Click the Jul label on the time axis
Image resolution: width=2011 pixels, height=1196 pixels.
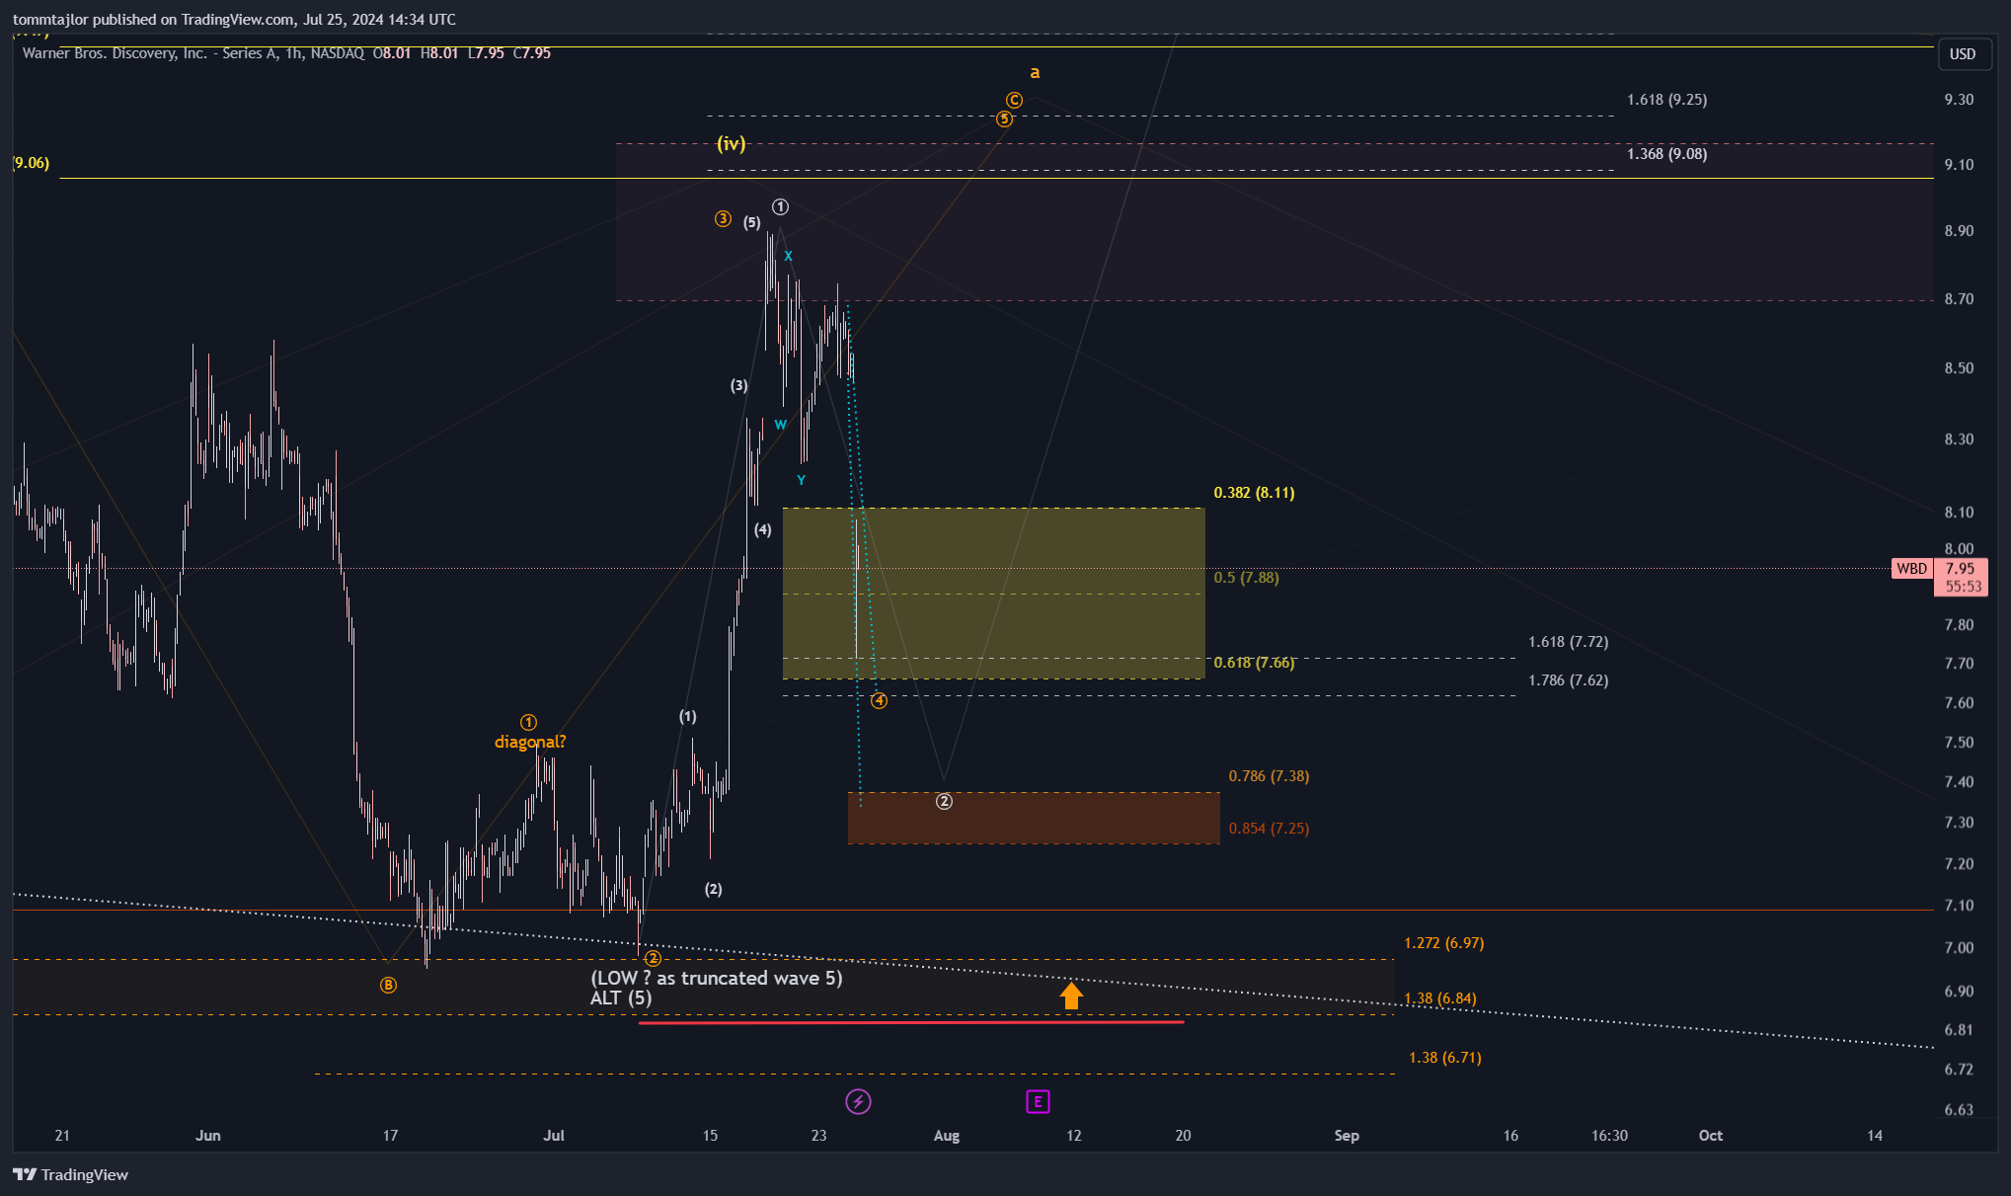pyautogui.click(x=554, y=1136)
